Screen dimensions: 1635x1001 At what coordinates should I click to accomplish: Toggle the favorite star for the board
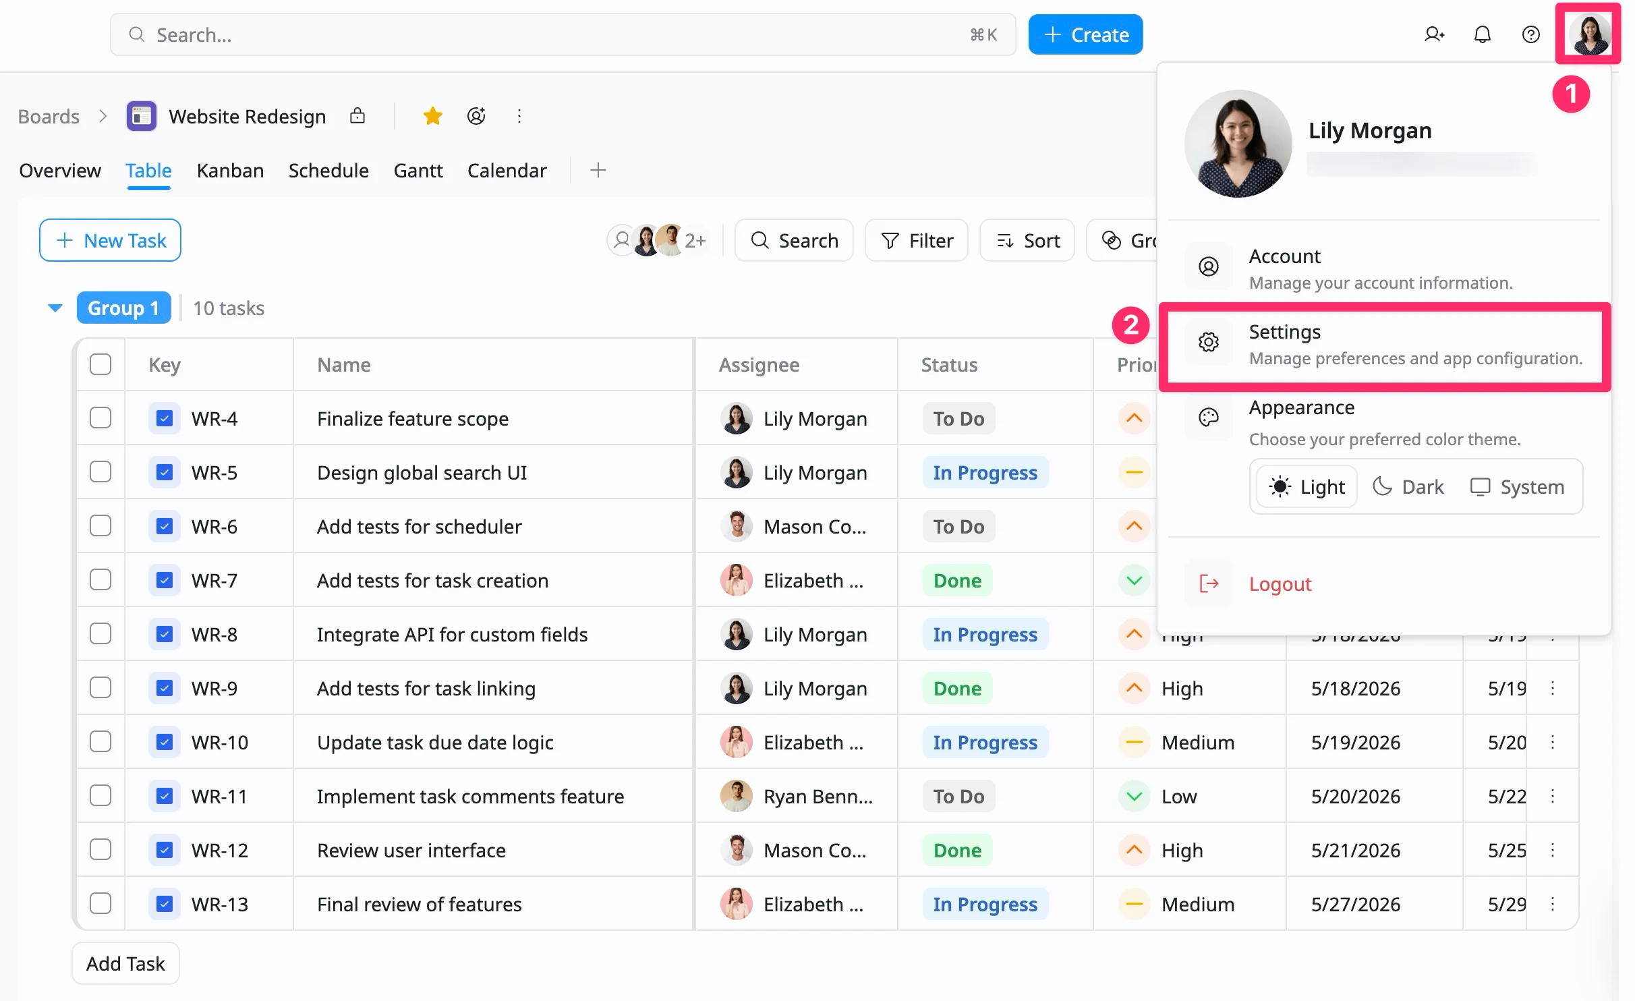point(432,116)
